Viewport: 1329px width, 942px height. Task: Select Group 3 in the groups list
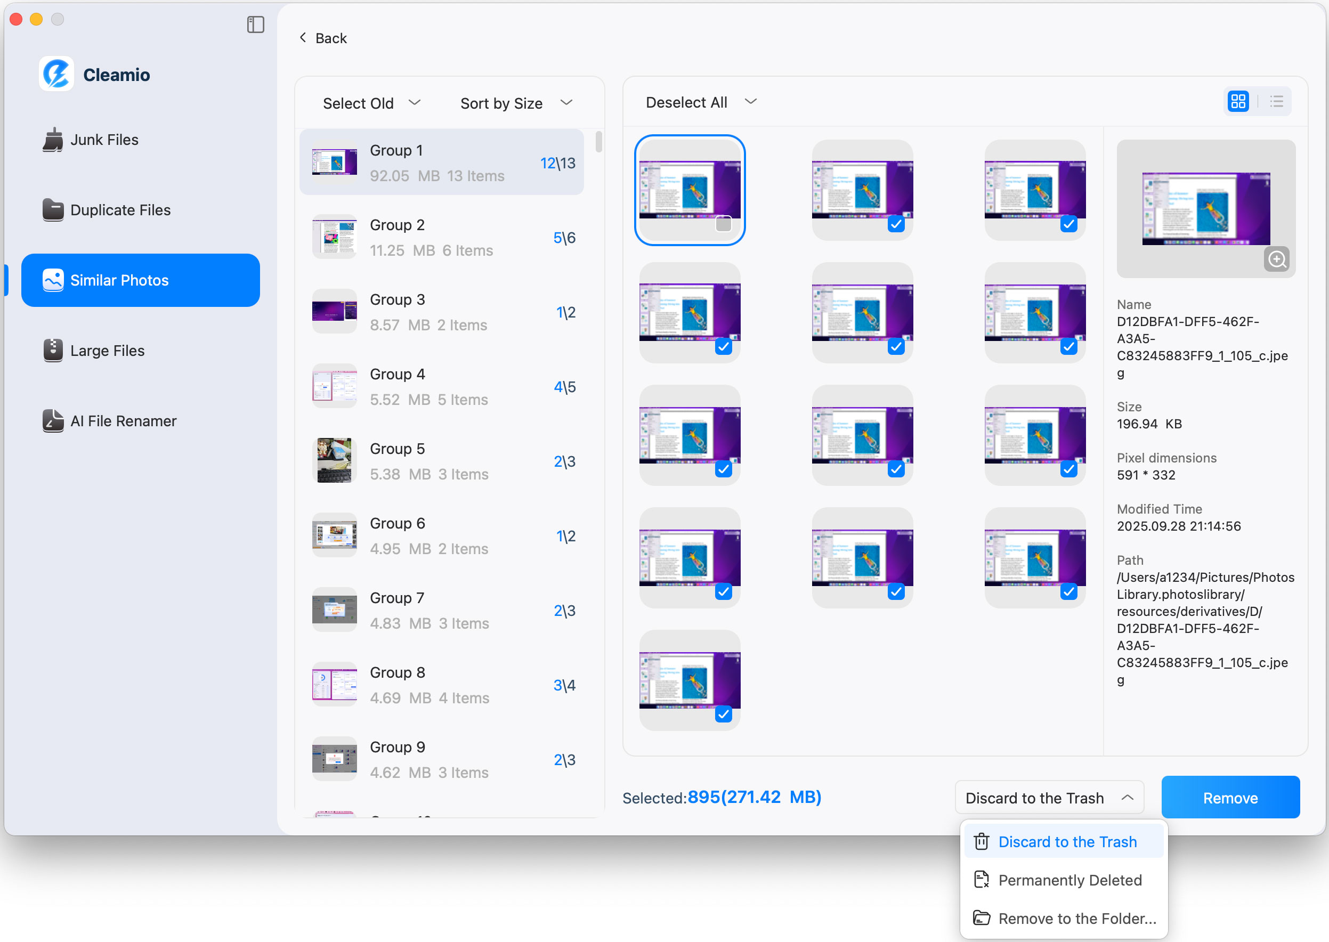441,312
